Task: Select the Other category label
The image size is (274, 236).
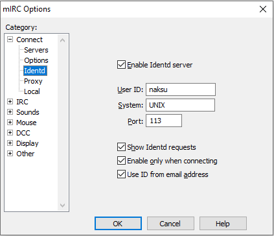Action: coord(25,154)
